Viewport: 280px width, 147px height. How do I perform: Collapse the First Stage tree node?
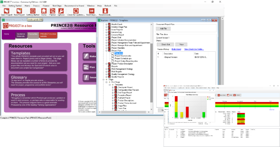[106, 82]
